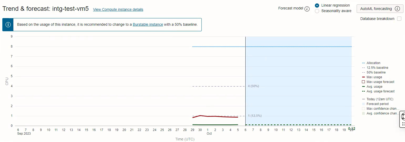The image size is (405, 142).
Task: Click the Allocation dotted legend marker
Action: pyautogui.click(x=364, y=63)
